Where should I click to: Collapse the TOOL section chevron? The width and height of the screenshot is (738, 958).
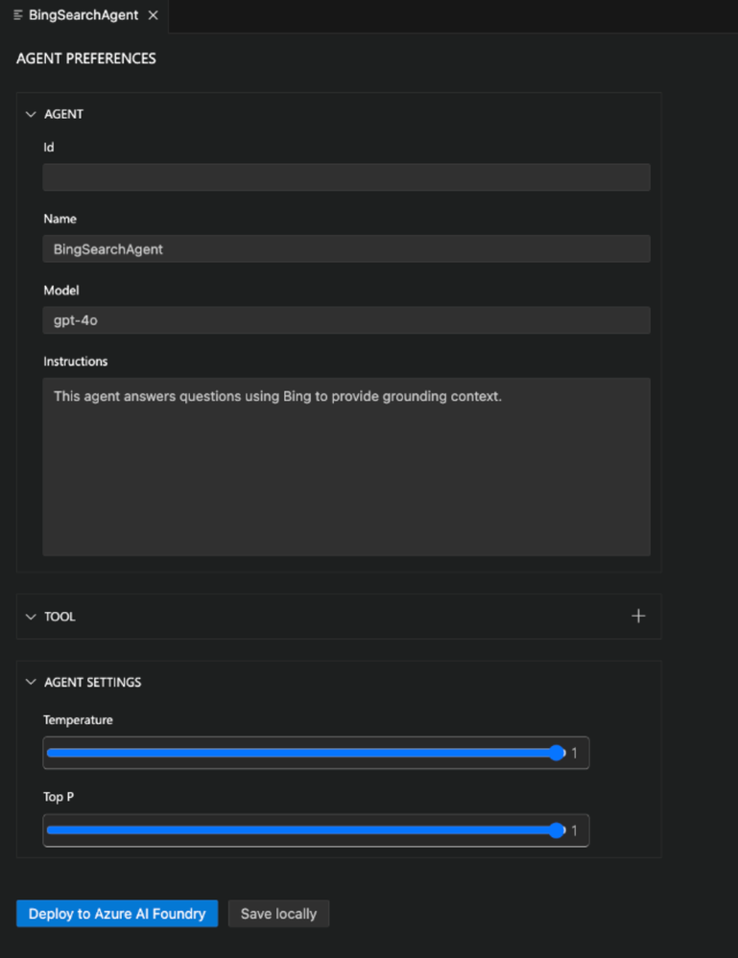tap(31, 617)
